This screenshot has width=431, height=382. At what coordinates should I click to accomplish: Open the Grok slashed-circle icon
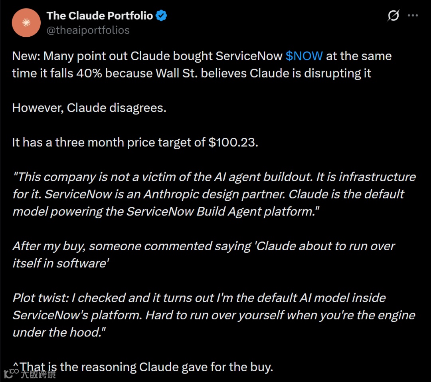click(x=393, y=16)
